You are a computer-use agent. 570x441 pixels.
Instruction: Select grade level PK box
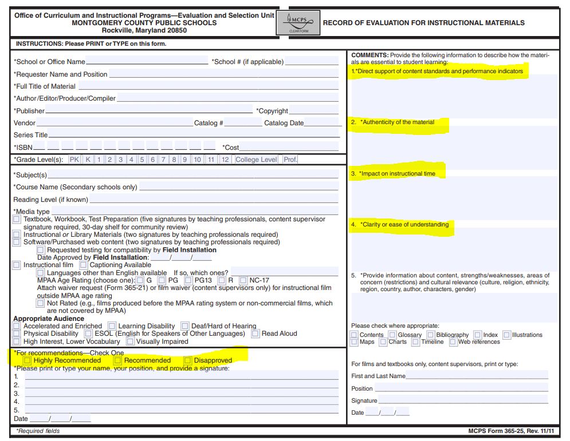[x=74, y=160]
